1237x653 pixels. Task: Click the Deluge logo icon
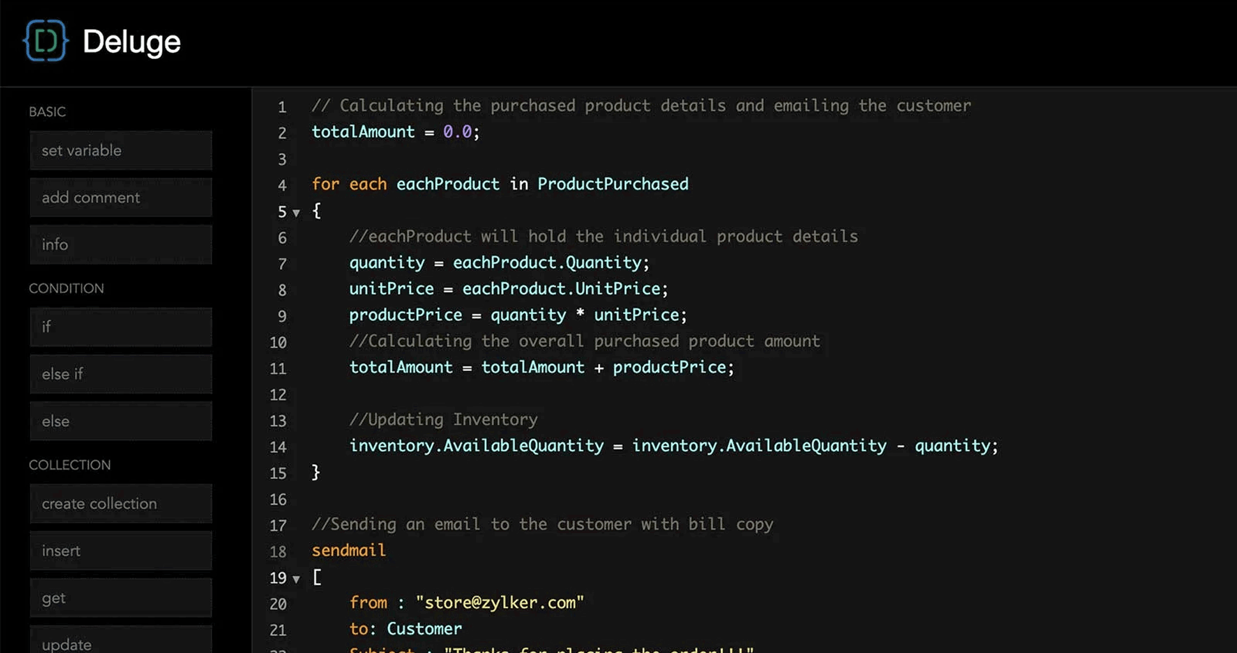[46, 41]
